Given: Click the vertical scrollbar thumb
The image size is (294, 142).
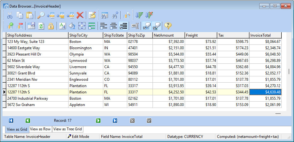Looking at the screenshot, I should [289, 72].
